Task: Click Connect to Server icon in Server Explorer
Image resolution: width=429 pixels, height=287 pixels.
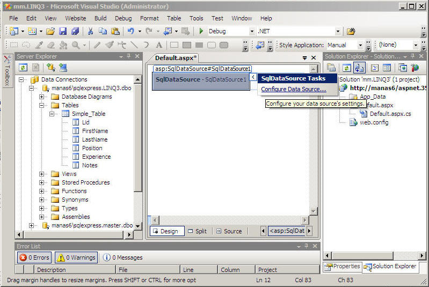Action: pos(63,68)
